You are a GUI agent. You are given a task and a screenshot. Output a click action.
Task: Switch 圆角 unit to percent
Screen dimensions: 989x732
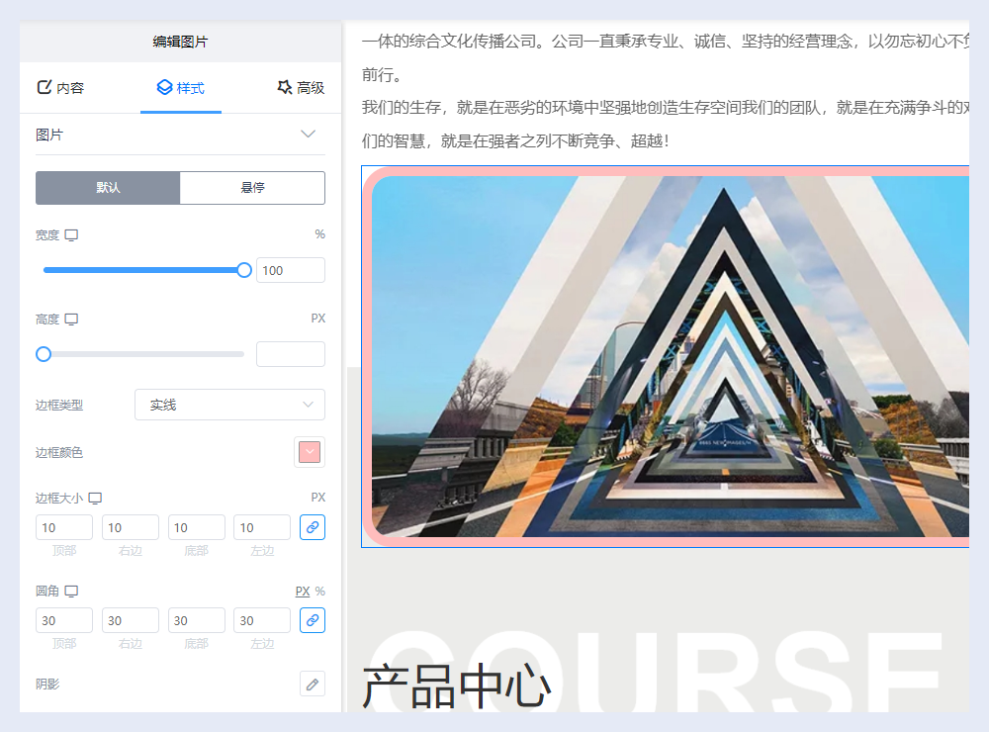[x=319, y=592]
